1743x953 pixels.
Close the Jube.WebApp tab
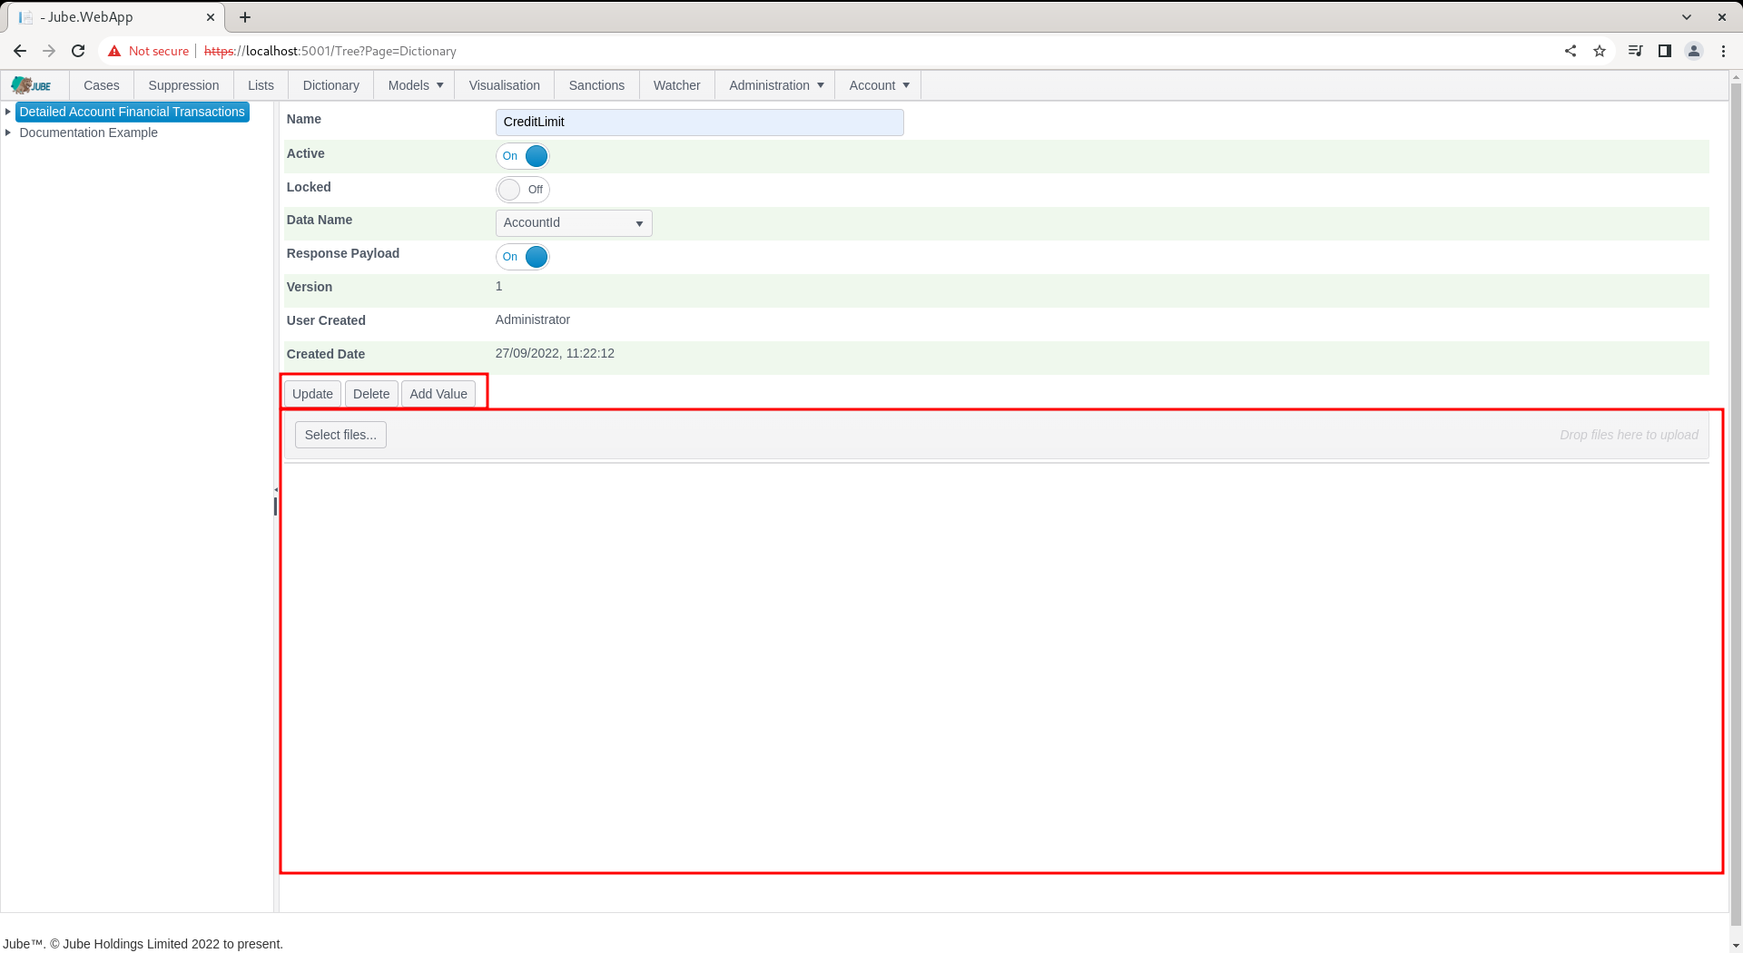(x=211, y=17)
